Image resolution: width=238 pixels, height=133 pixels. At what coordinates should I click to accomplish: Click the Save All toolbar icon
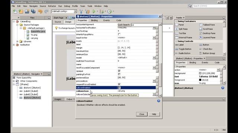33,11
